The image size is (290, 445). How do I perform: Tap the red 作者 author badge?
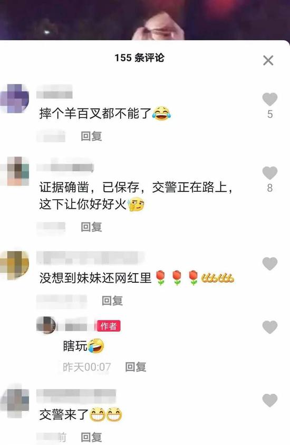pyautogui.click(x=109, y=326)
